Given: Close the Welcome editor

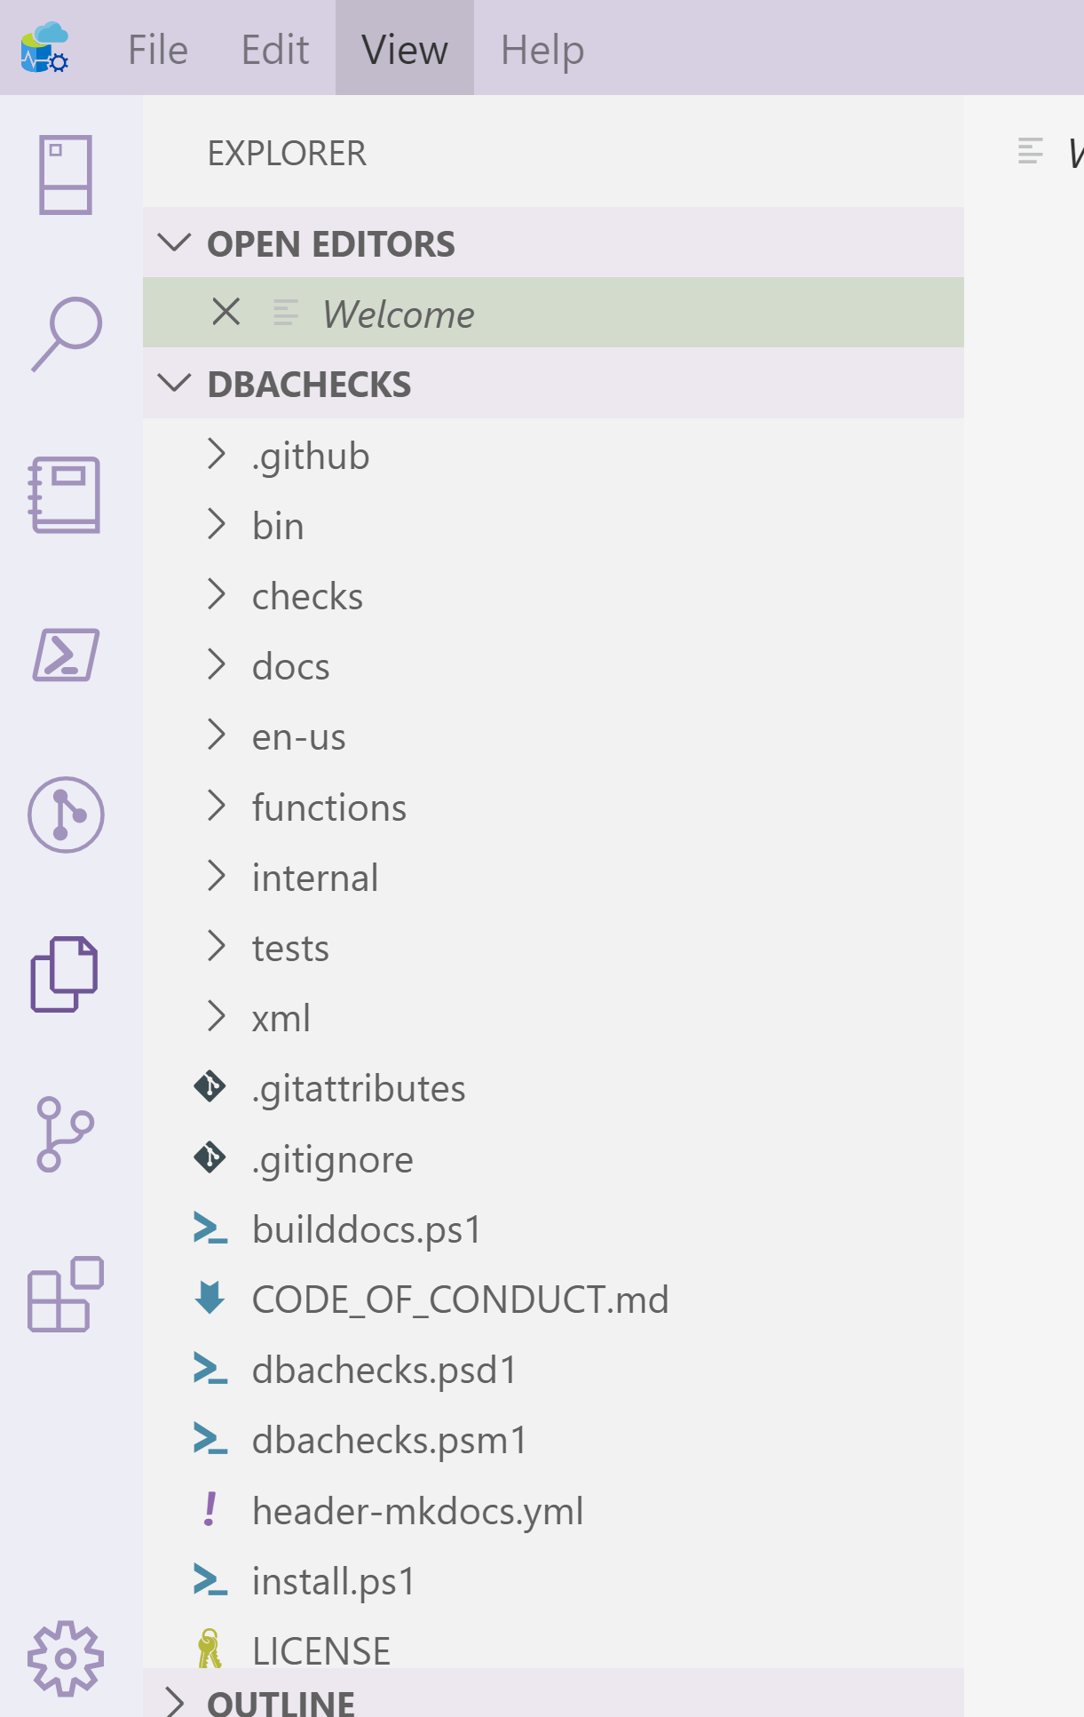Looking at the screenshot, I should coord(226,312).
